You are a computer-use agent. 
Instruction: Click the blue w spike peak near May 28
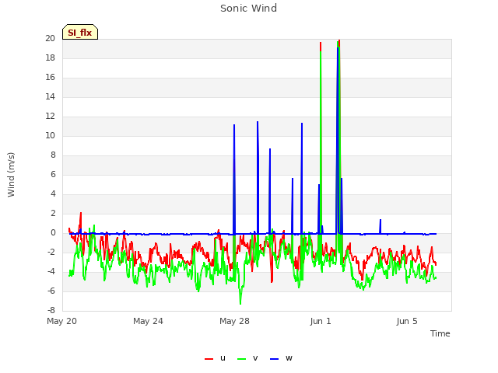234,125
